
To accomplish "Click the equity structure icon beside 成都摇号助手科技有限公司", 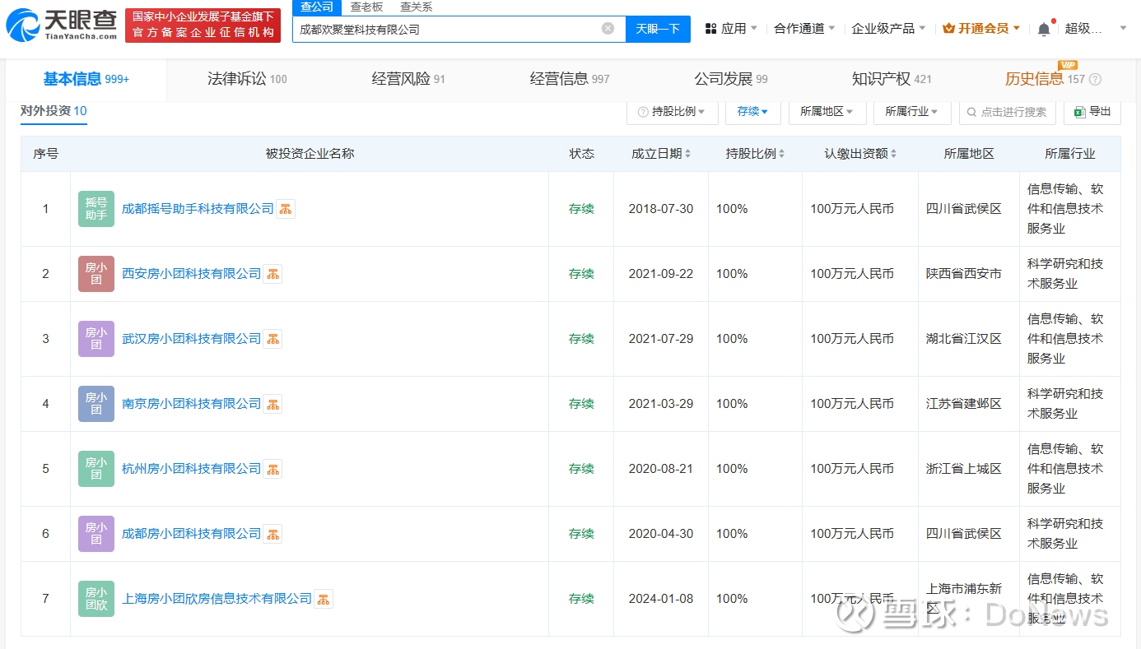I will click(285, 209).
